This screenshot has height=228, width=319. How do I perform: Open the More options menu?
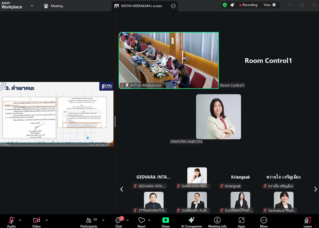click(x=264, y=222)
